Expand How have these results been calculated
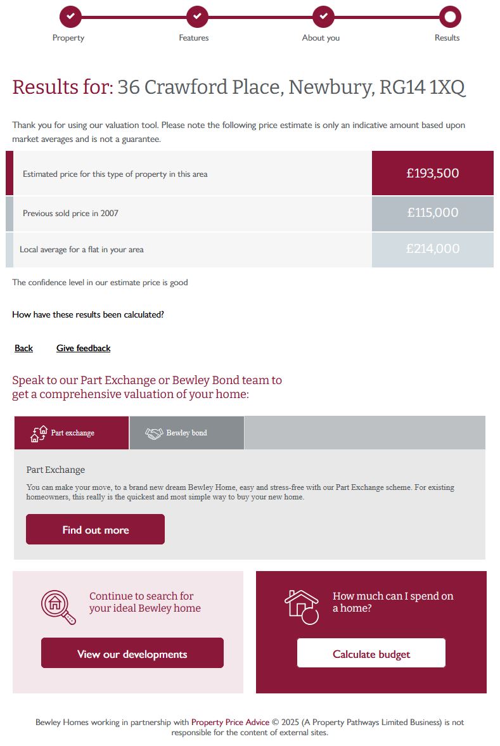Viewport: 500px width, 746px height. click(x=88, y=314)
